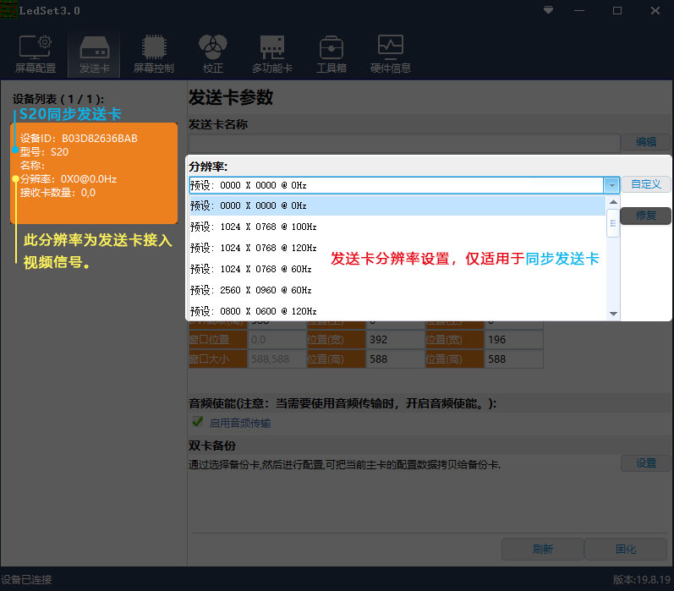Close the LedSet3.0 window
The width and height of the screenshot is (674, 591).
tap(655, 10)
